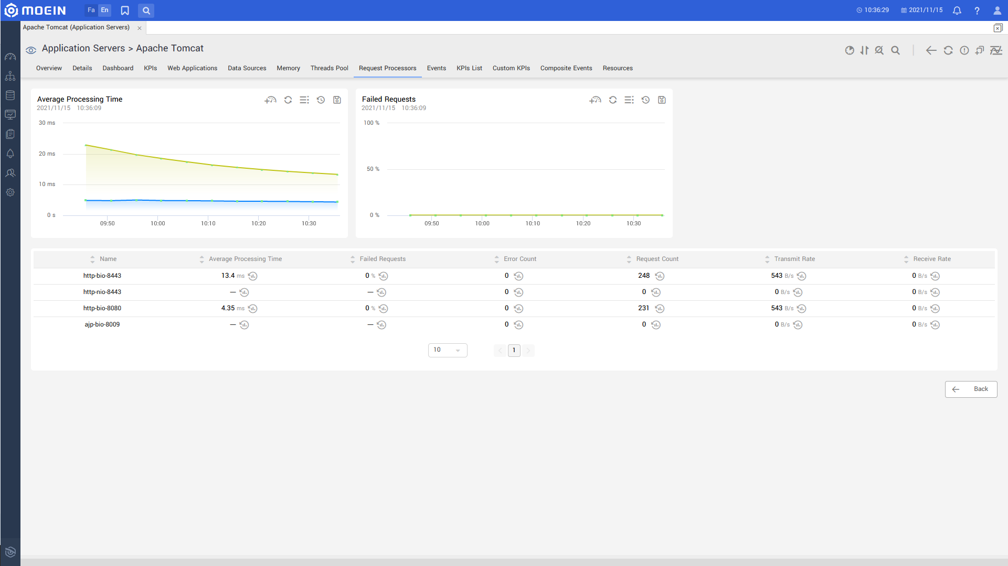Click the back arrow toolbar icon
This screenshot has height=566, width=1008.
click(931, 50)
